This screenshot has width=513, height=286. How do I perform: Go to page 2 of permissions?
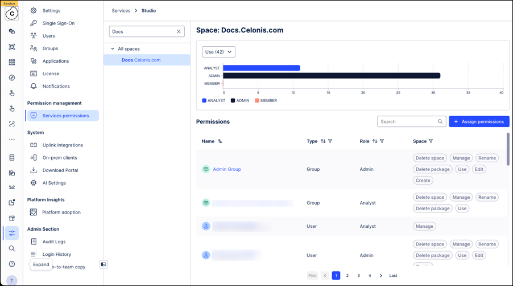(x=347, y=276)
